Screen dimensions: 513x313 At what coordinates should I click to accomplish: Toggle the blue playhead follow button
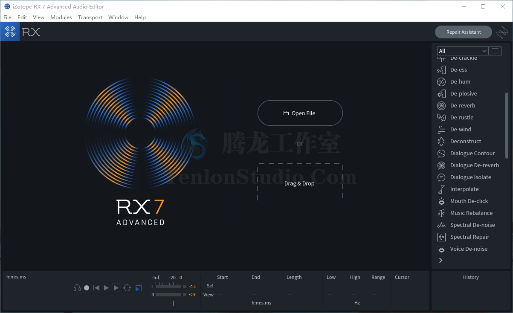138,288
